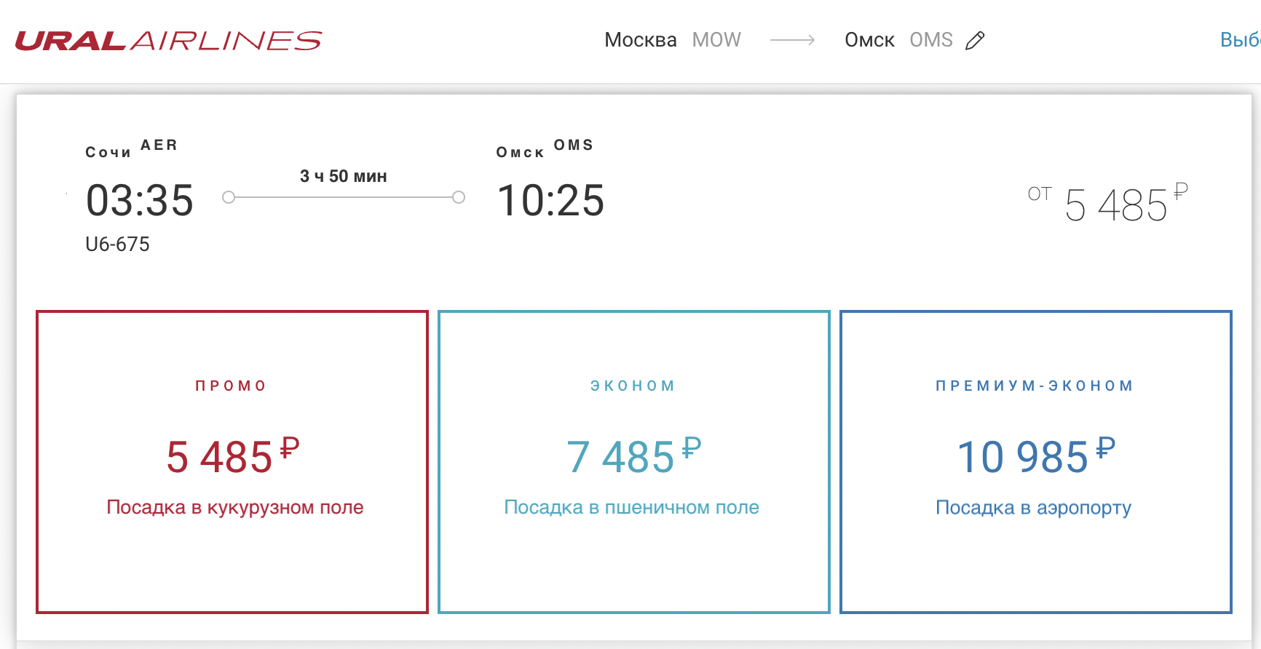
Task: Click the 'от 5 485 ₽' starting price
Action: coord(1108,203)
